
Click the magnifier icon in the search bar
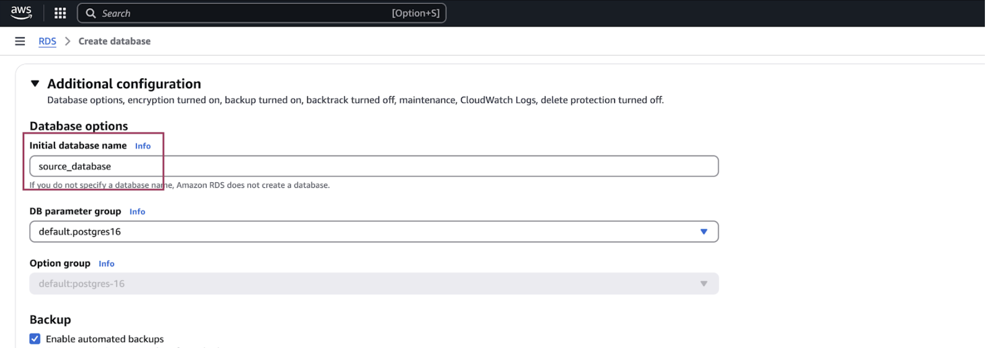click(x=91, y=13)
